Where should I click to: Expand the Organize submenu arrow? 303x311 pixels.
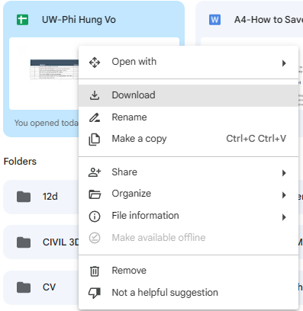click(284, 195)
